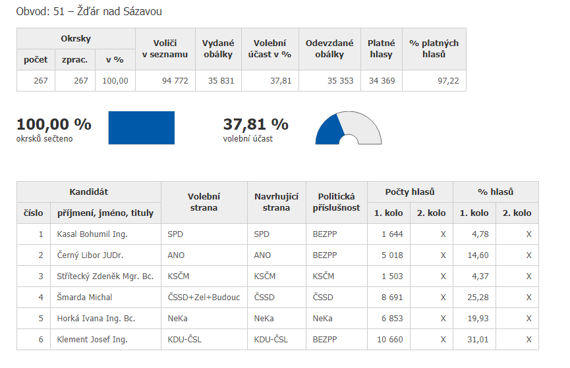Click the blue counted-districts progress bar
Viewport: 570px width, 368px height.
pyautogui.click(x=141, y=128)
